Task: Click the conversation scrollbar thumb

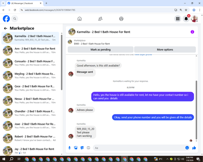Action: (x=197, y=110)
